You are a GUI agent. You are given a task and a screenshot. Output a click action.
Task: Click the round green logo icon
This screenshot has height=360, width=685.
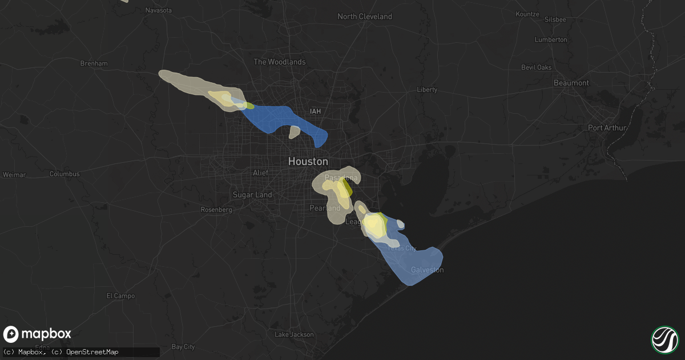tap(665, 339)
